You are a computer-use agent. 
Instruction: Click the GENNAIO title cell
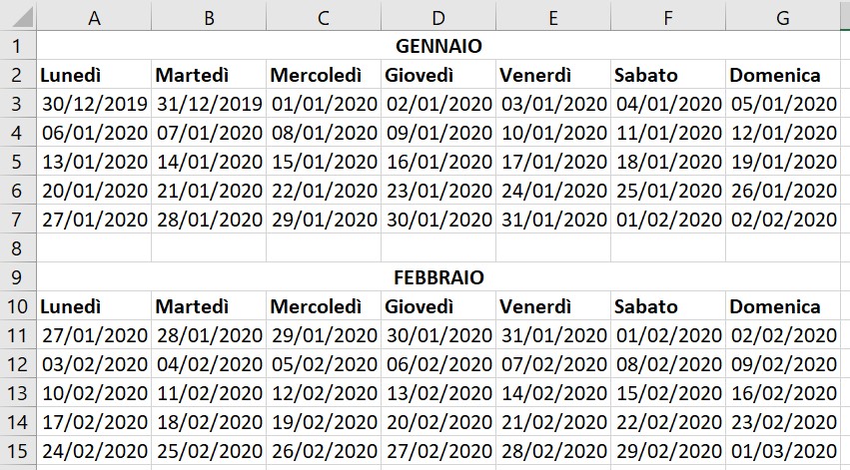438,46
